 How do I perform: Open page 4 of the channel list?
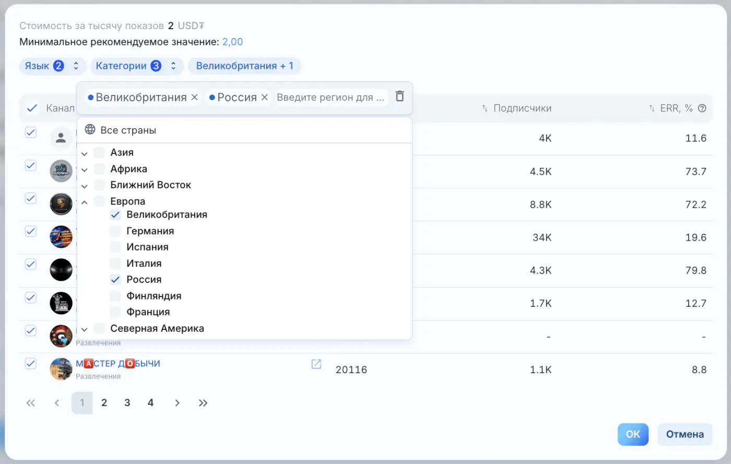pos(150,403)
